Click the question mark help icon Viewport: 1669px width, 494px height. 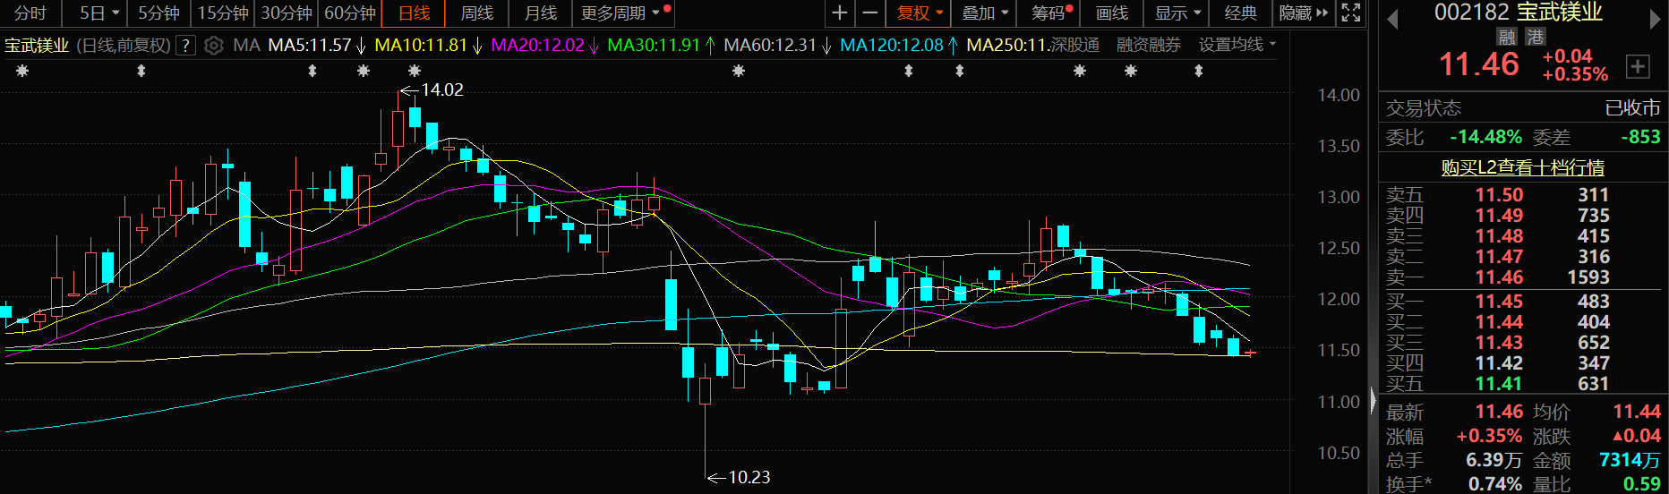[x=185, y=46]
